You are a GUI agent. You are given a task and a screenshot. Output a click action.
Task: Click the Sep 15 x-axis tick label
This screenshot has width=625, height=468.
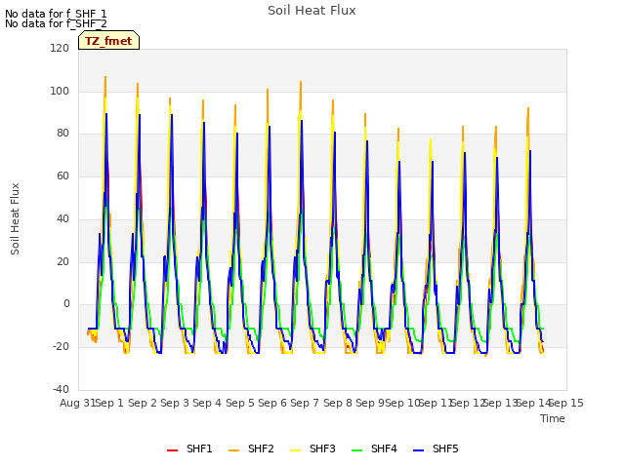[x=566, y=403]
